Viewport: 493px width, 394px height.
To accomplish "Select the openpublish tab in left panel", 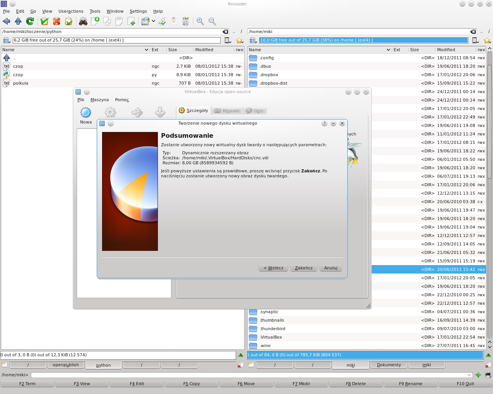I will (x=66, y=365).
